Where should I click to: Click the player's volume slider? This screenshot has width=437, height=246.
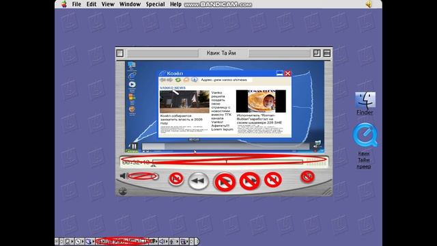(143, 176)
